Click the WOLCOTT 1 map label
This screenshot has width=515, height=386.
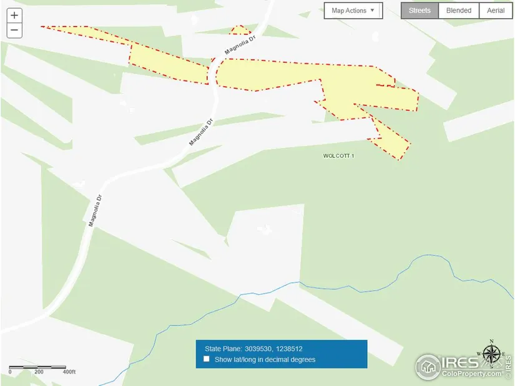point(338,156)
